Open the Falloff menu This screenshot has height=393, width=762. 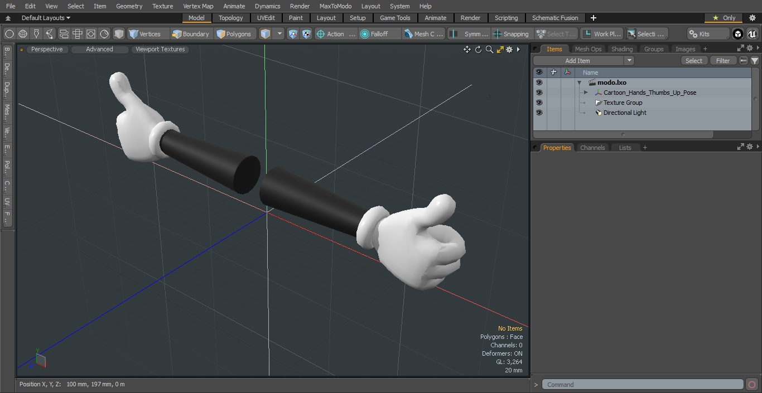[x=380, y=34]
